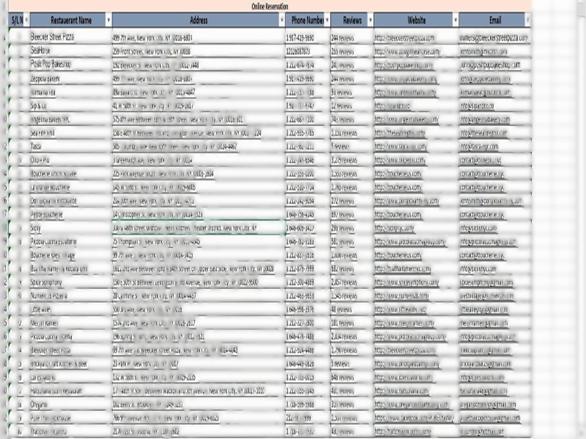Select the Phone Number header cell
This screenshot has height=439, width=586.
click(x=308, y=20)
